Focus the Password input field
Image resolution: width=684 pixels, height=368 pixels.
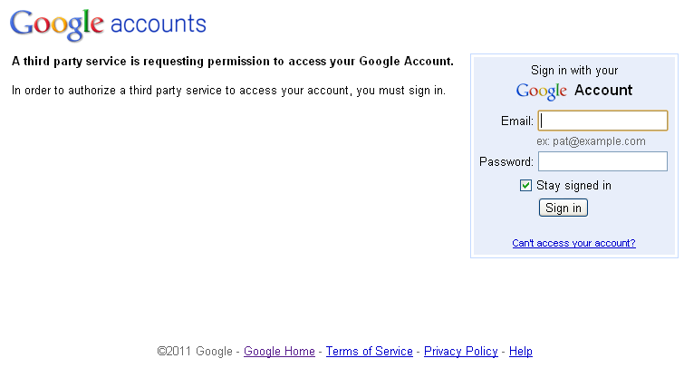point(602,161)
